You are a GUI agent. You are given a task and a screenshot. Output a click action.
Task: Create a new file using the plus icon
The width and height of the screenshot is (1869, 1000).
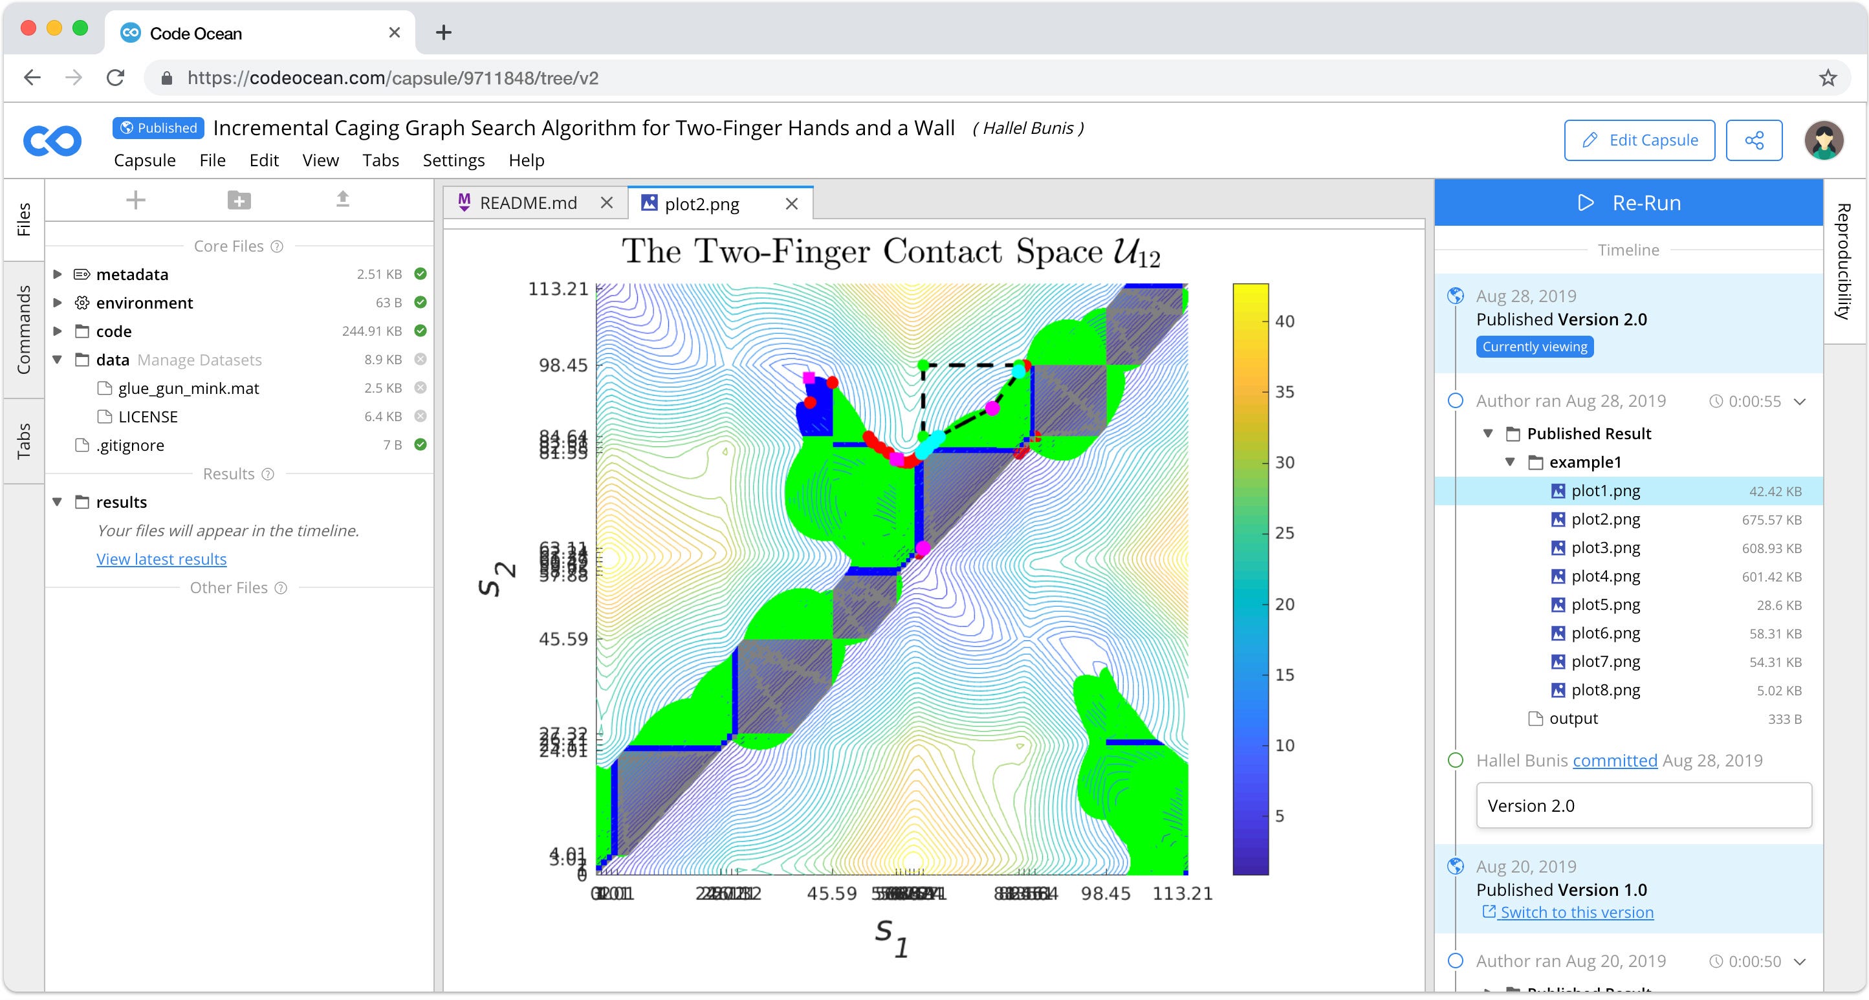135,200
